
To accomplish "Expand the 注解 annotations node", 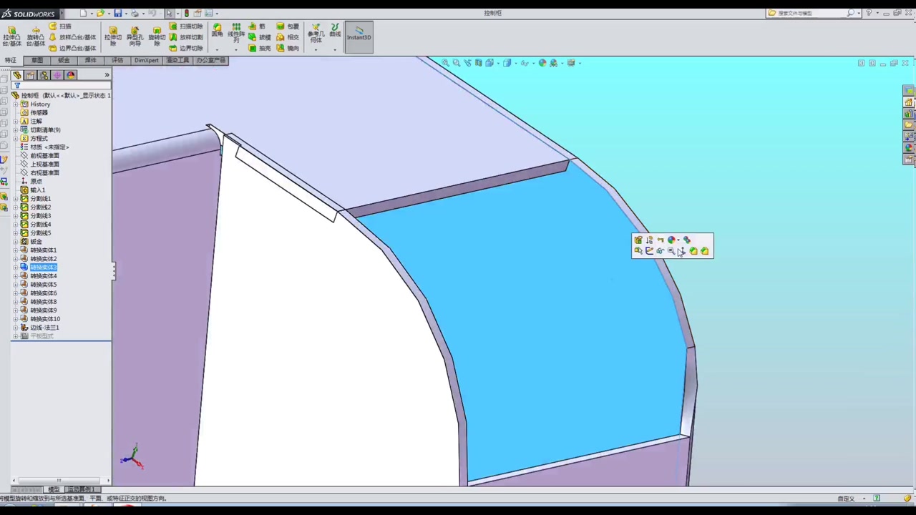I will coord(16,122).
